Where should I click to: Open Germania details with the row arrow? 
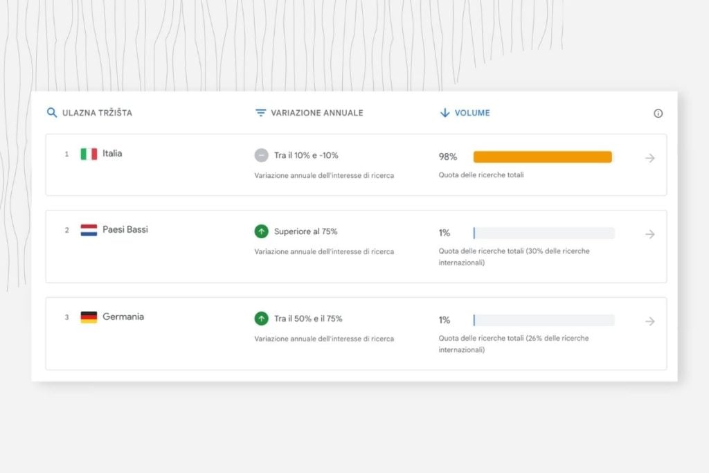coord(649,321)
